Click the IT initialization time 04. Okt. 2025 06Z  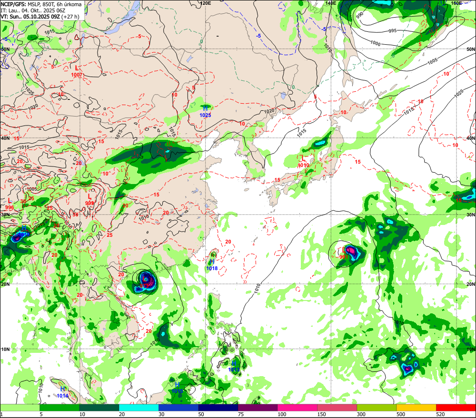33,10
